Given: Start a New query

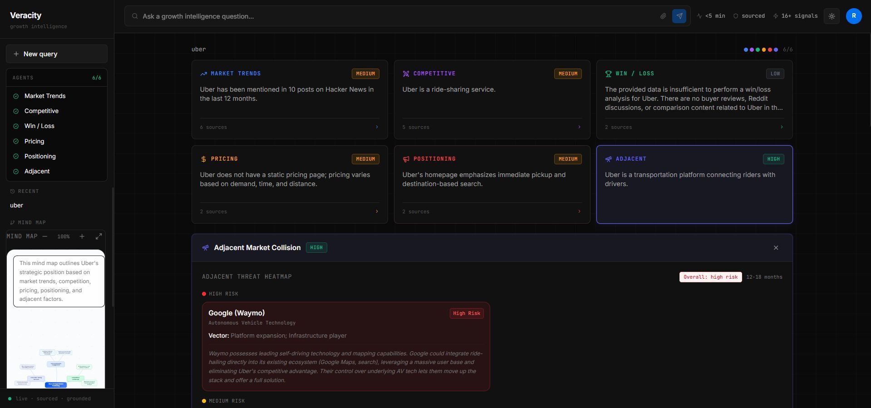Looking at the screenshot, I should point(57,54).
